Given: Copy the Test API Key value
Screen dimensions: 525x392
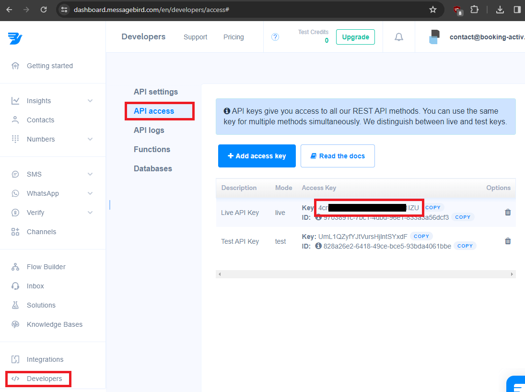Looking at the screenshot, I should [x=421, y=236].
